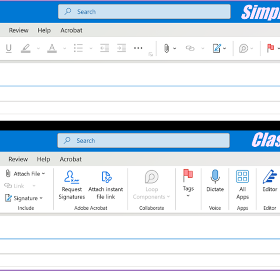
Task: Click the Request Signatures button
Action: 71,185
